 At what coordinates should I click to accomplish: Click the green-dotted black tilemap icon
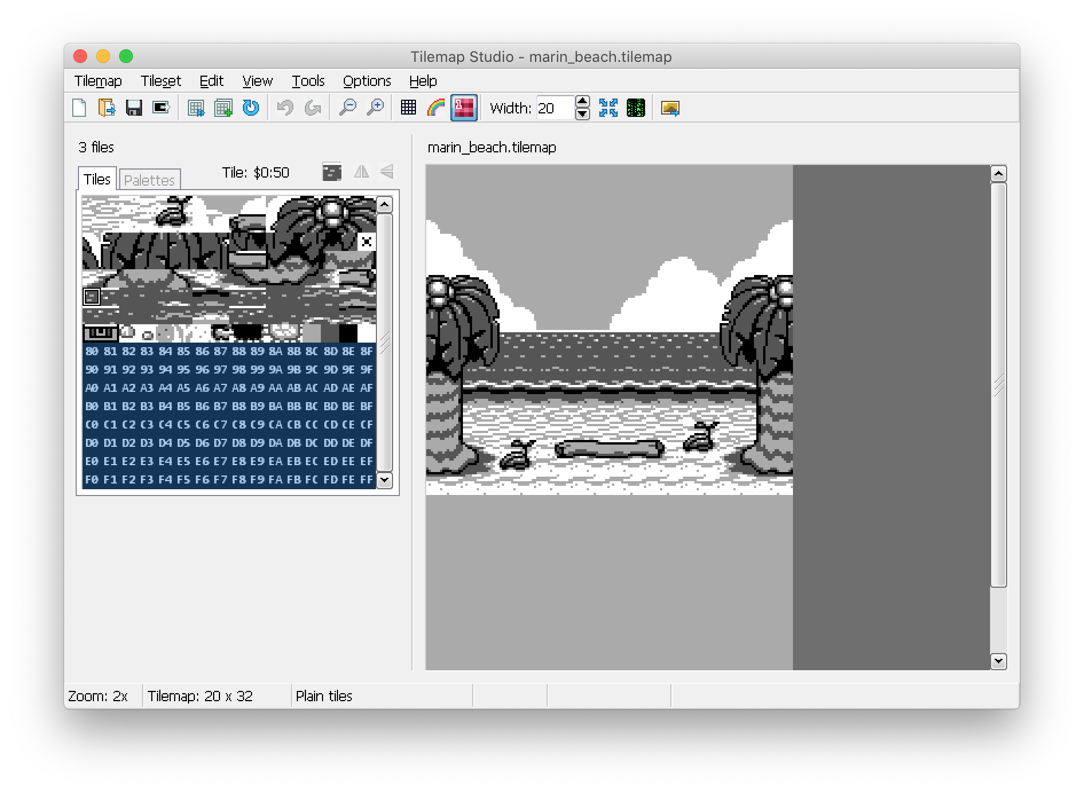(x=636, y=108)
